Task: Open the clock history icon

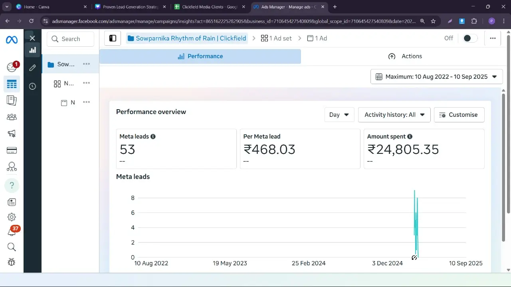Action: click(x=32, y=86)
